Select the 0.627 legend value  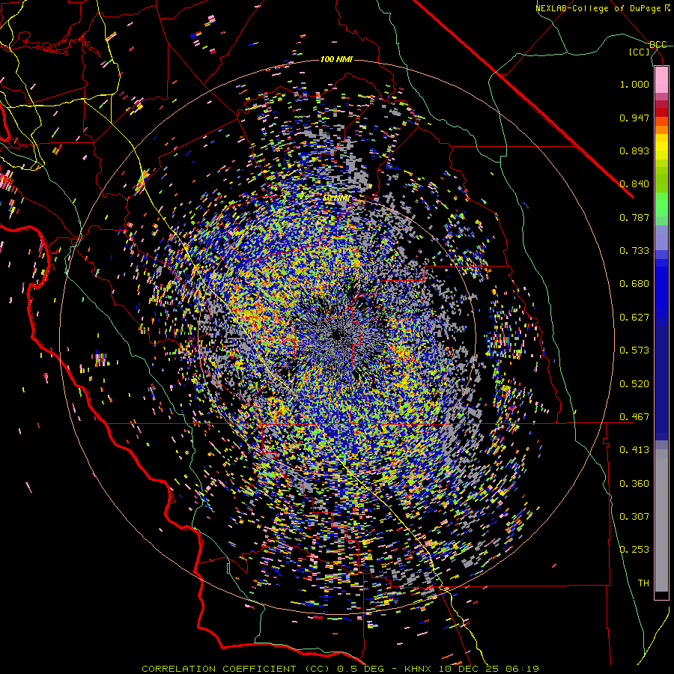(634, 318)
